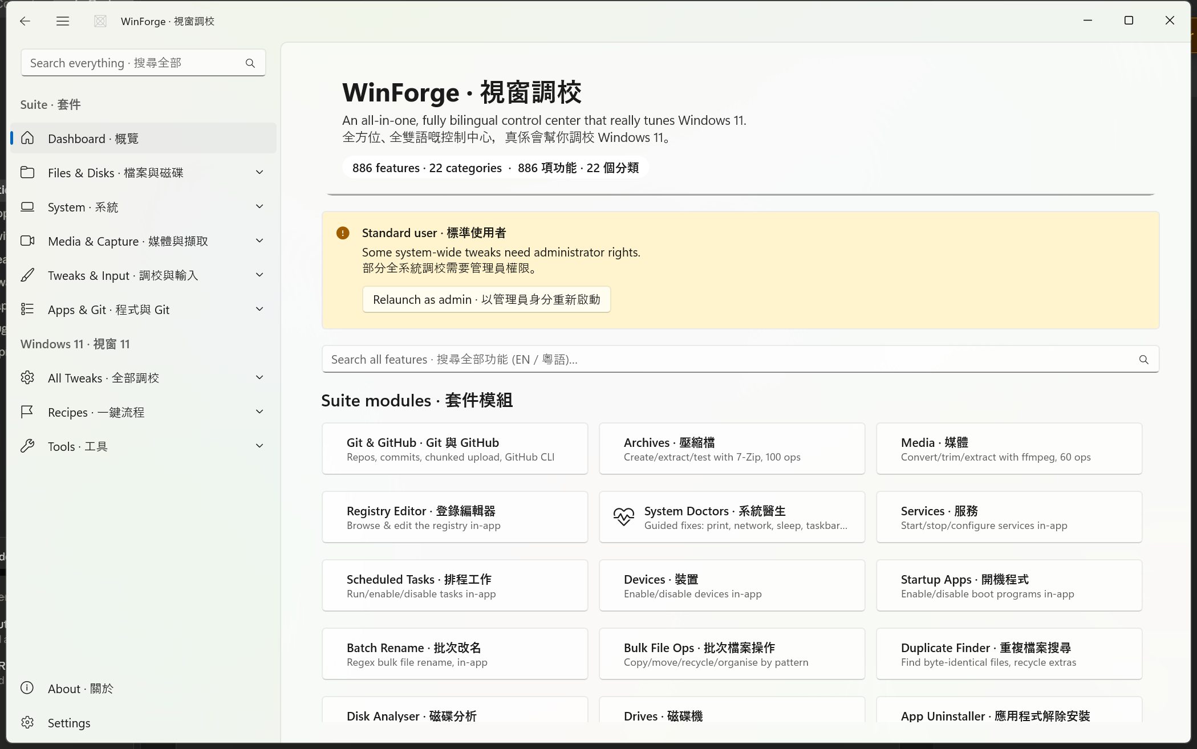Expand the All Tweaks chevron
This screenshot has height=749, width=1197.
tap(259, 378)
